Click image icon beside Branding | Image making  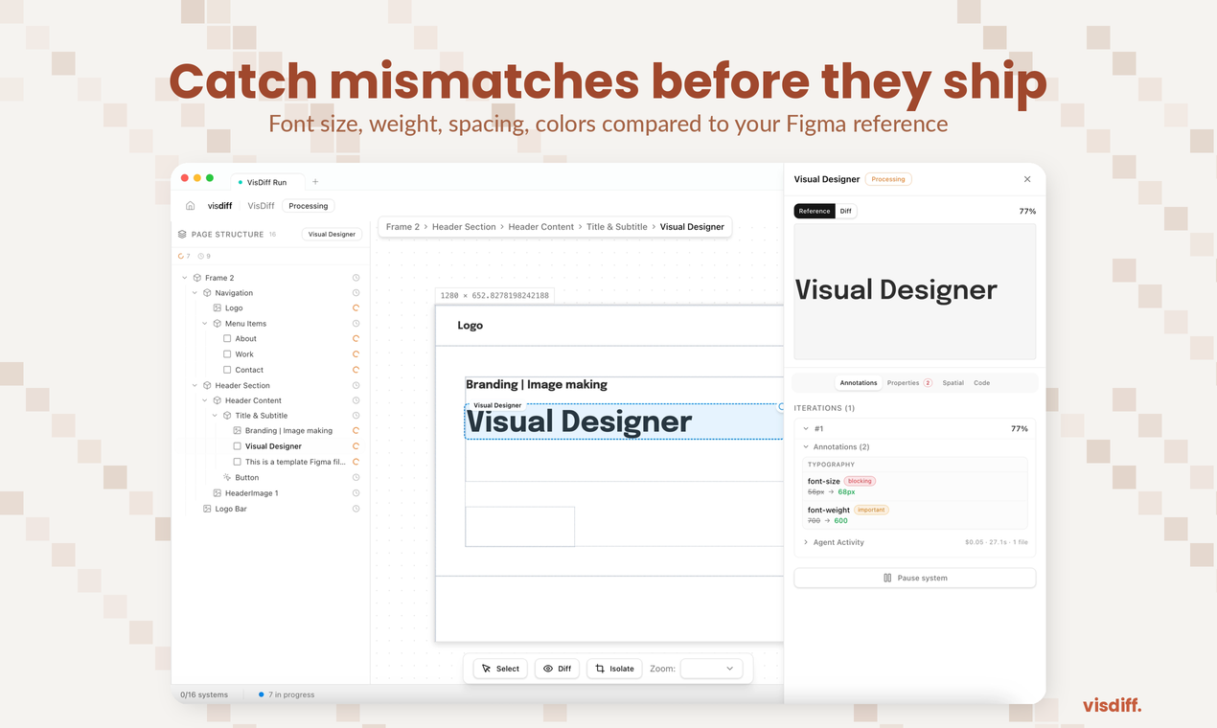237,431
